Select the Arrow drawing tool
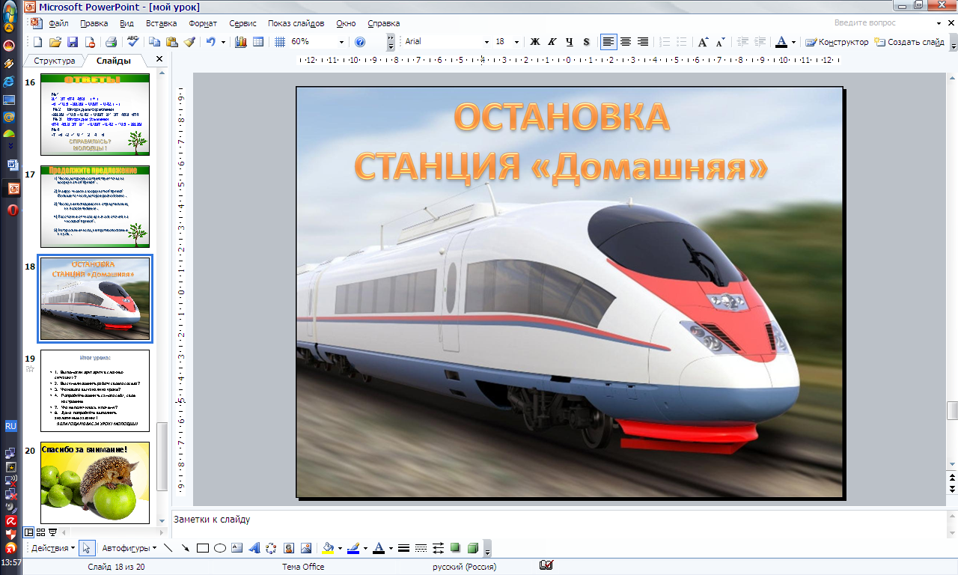Image resolution: width=958 pixels, height=575 pixels. point(185,548)
